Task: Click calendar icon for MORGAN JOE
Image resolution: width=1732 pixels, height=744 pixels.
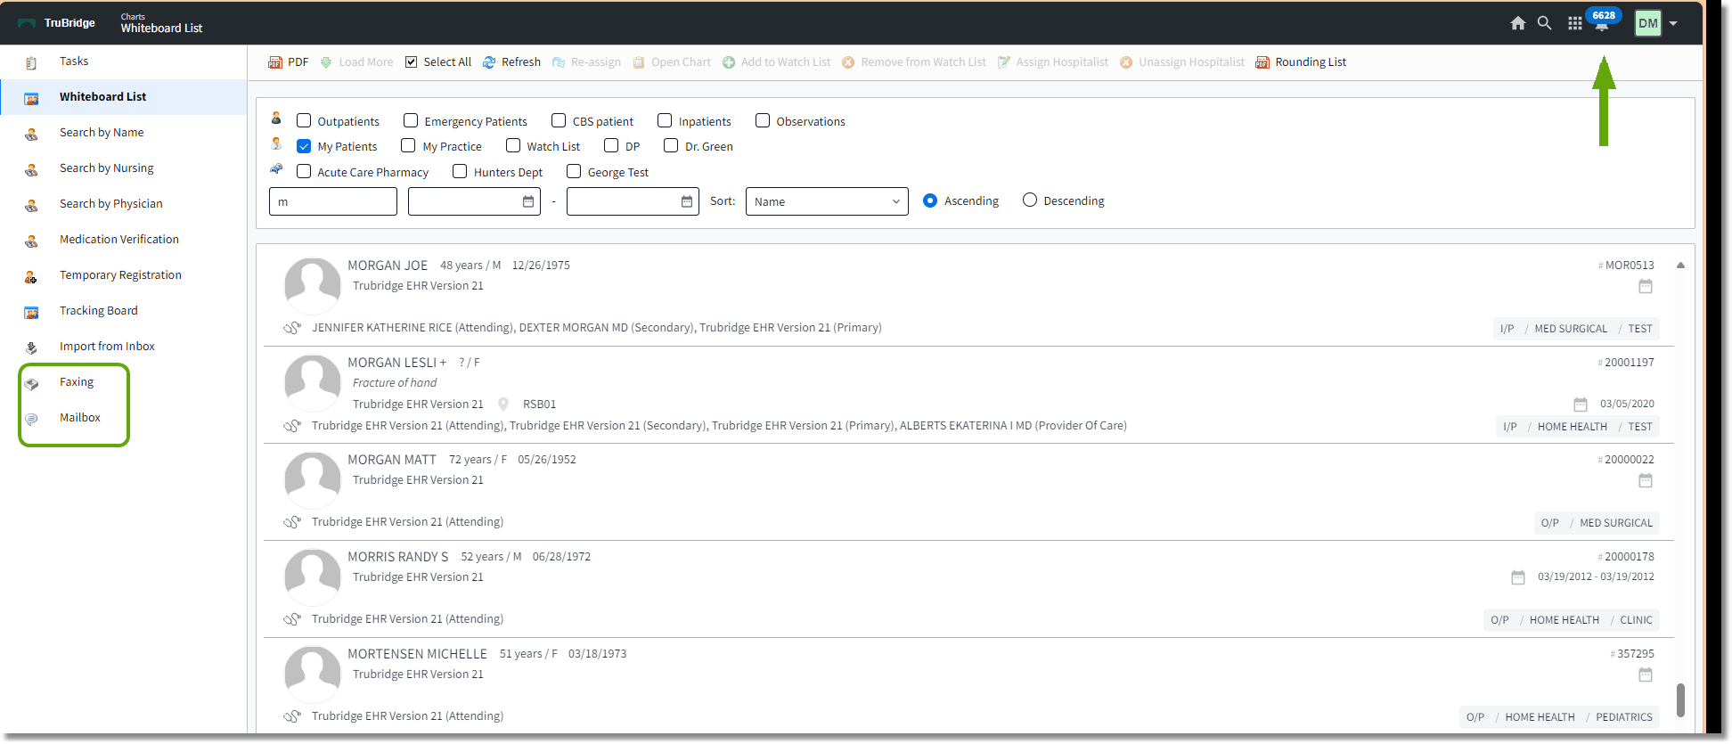Action: pyautogui.click(x=1646, y=286)
